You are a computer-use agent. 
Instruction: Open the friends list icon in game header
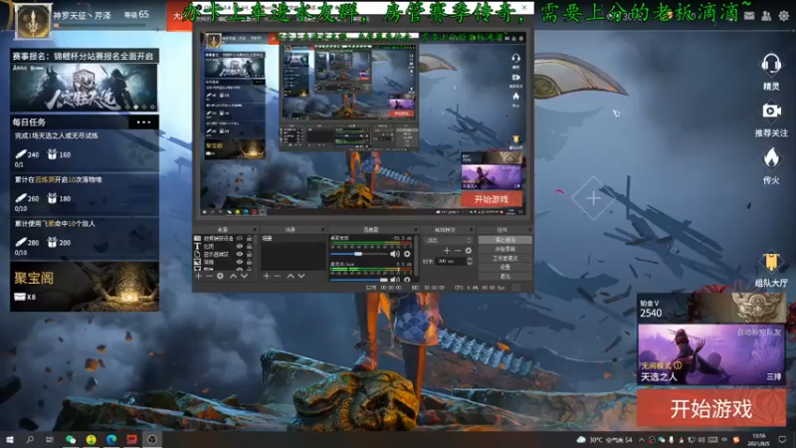click(766, 16)
